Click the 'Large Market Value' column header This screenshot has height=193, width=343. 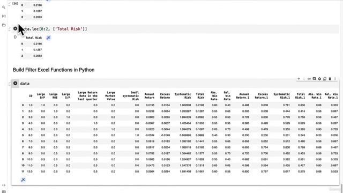coord(110,96)
